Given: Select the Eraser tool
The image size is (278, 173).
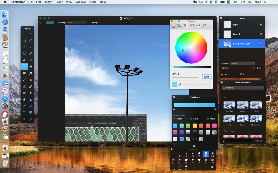Looking at the screenshot, I should click(24, 59).
